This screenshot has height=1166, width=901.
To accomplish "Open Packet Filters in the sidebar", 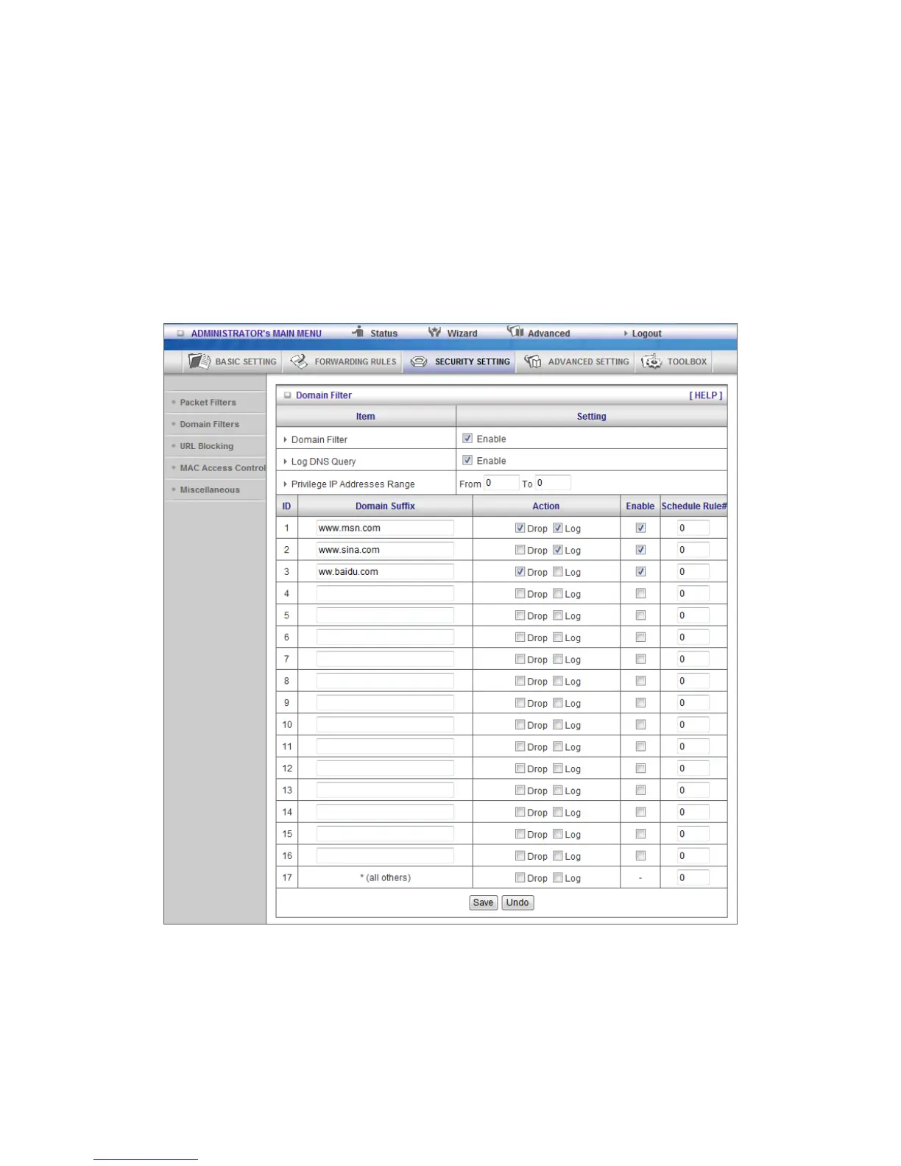I will point(208,403).
